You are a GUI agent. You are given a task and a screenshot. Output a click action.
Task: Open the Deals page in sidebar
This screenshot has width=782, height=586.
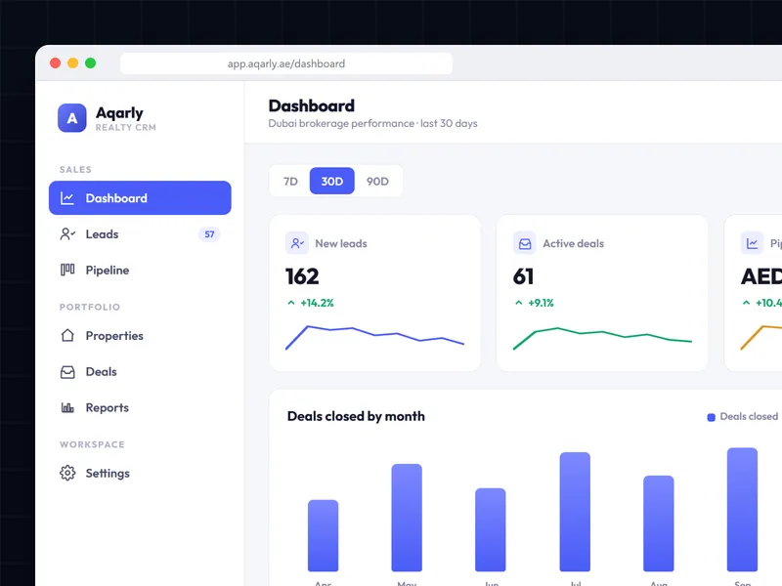(140, 372)
